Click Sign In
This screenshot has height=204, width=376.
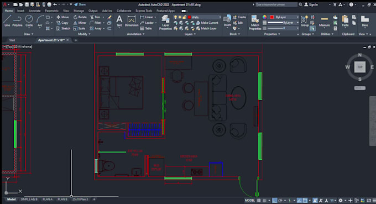coord(311,4)
